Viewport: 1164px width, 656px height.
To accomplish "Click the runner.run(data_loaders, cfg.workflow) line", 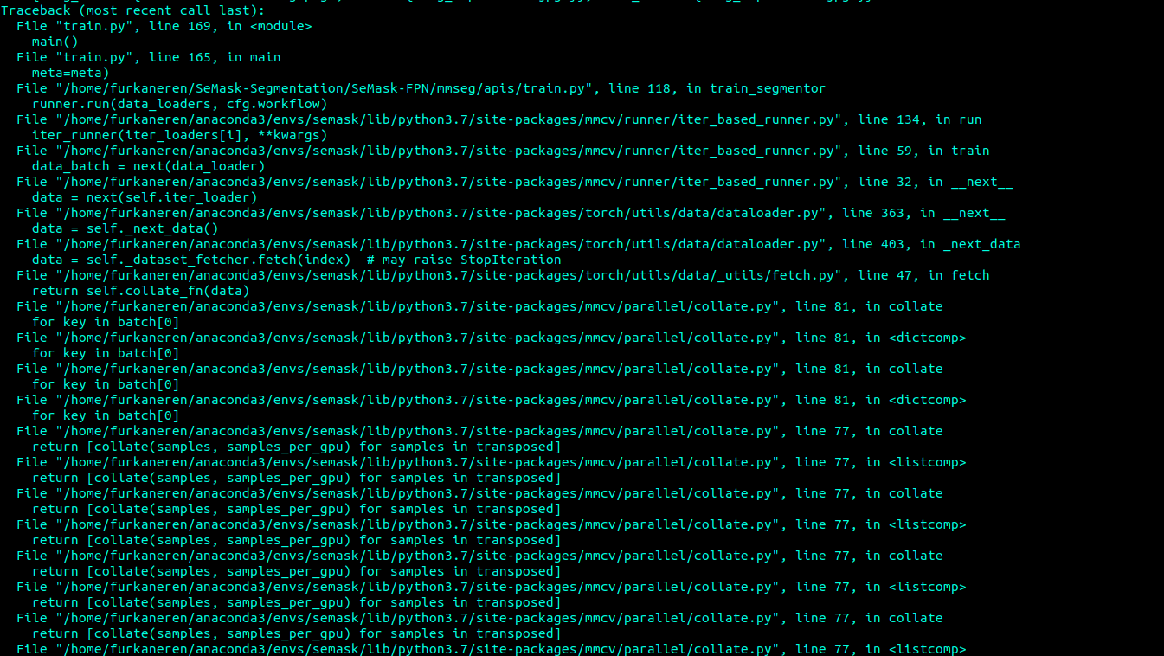I will (x=173, y=103).
